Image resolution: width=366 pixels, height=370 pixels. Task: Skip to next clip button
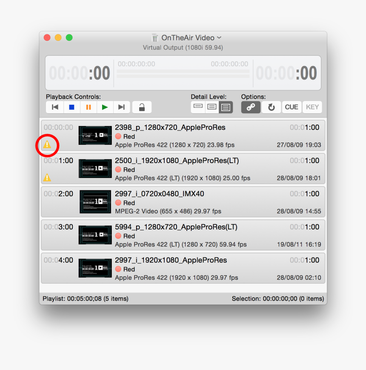[122, 107]
